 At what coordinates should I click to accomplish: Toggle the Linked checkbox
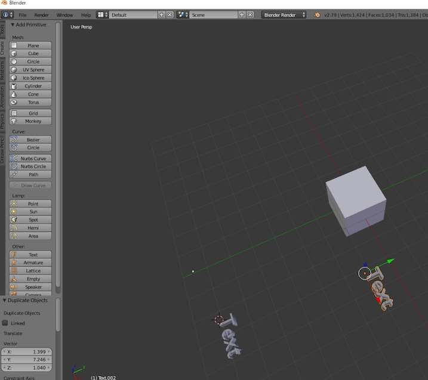[x=5, y=323]
